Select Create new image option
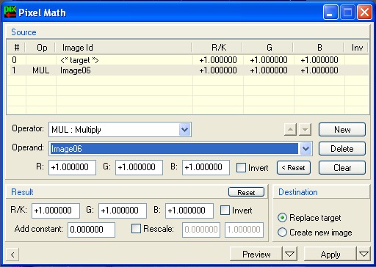 coord(282,233)
